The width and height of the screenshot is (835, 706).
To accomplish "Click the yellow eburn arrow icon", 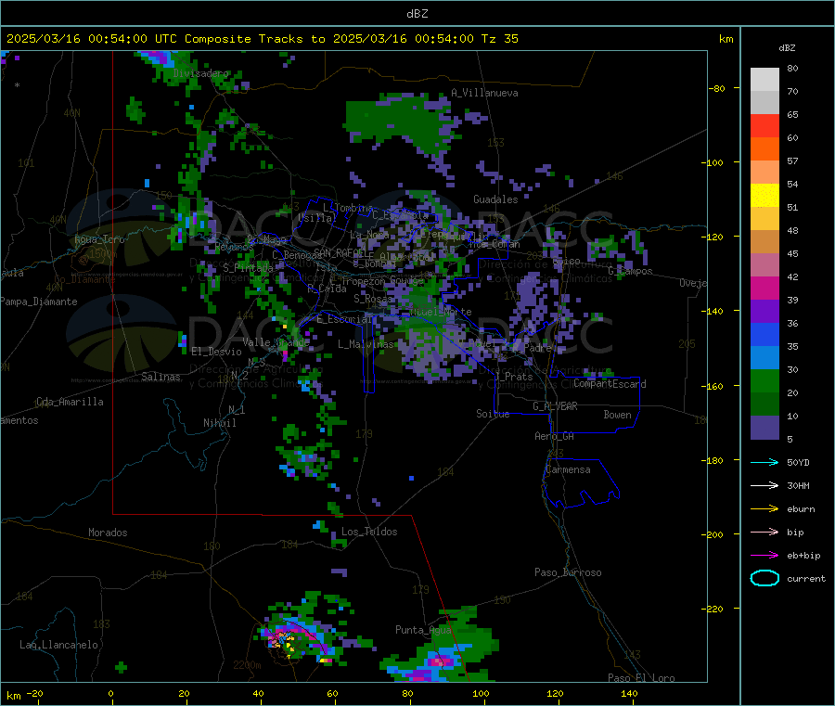I will (764, 508).
